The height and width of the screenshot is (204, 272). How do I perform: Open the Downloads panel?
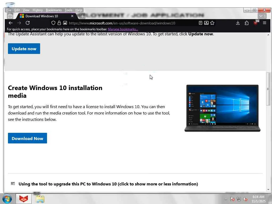[238, 23]
